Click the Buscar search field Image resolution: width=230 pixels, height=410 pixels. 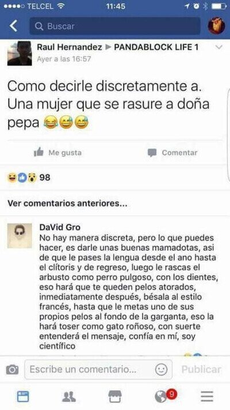coord(115,26)
